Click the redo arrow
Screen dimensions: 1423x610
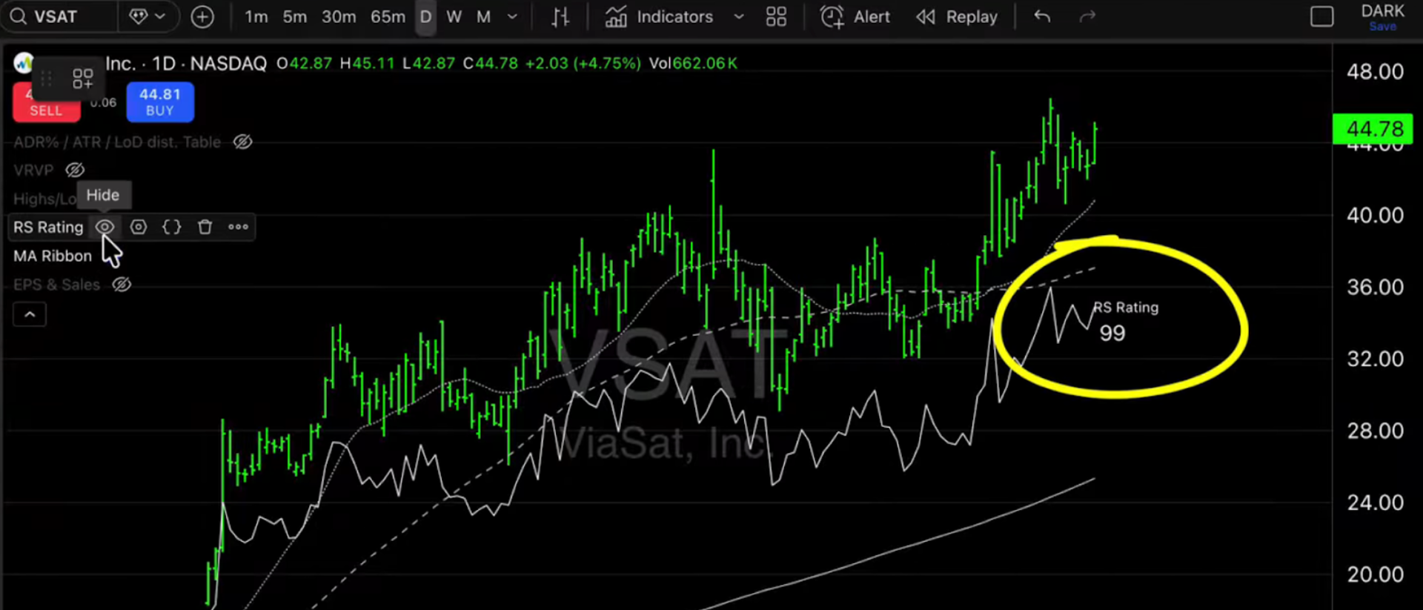tap(1087, 16)
